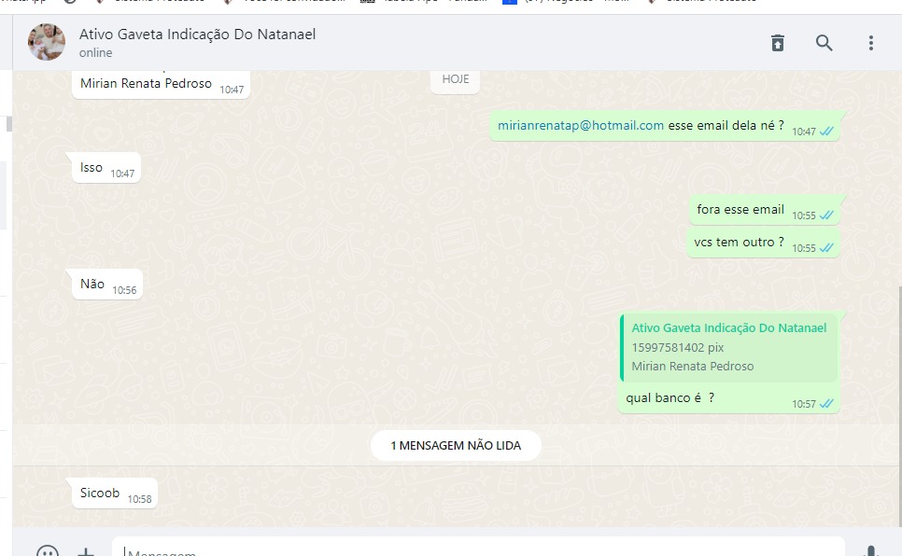Click read-receipt double check on 'qual banco é ?'
Viewport: 902px width, 556px height.
(x=826, y=404)
